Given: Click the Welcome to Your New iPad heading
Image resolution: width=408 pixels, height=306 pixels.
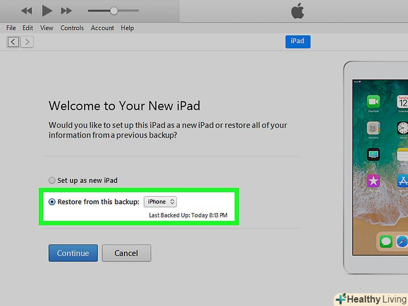Looking at the screenshot, I should [x=124, y=106].
